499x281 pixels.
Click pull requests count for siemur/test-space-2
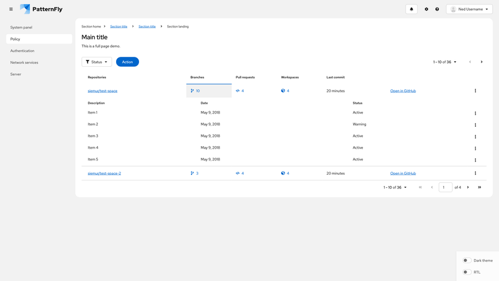240,173
